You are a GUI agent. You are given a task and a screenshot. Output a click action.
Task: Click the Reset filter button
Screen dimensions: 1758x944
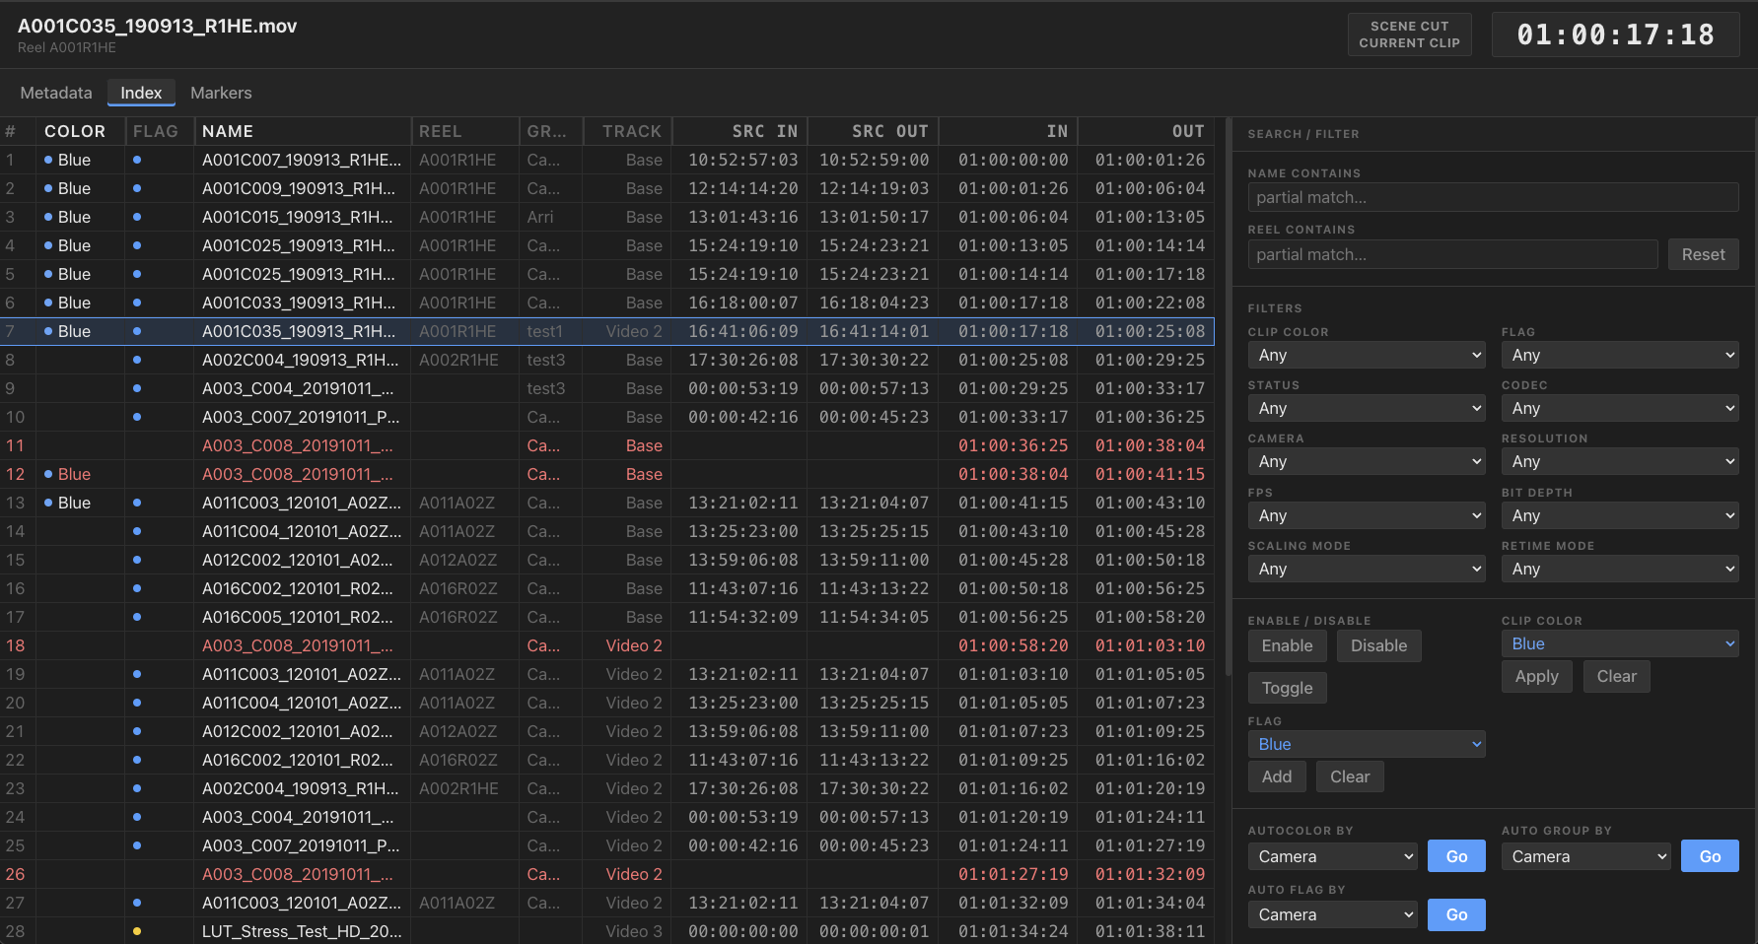click(x=1703, y=254)
